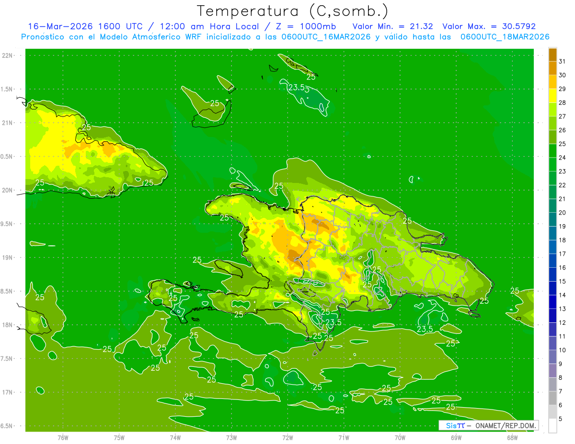Screen dimensions: 575x444
Task: Click the '74W' longitude axis label
Action: pos(175,437)
